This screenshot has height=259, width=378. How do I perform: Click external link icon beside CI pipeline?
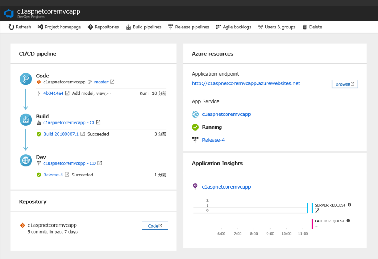[98, 122]
